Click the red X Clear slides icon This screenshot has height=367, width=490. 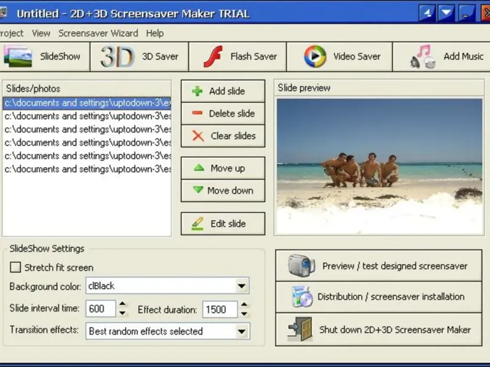click(198, 136)
